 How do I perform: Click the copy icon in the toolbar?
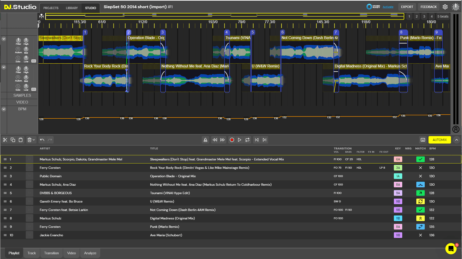click(13, 140)
